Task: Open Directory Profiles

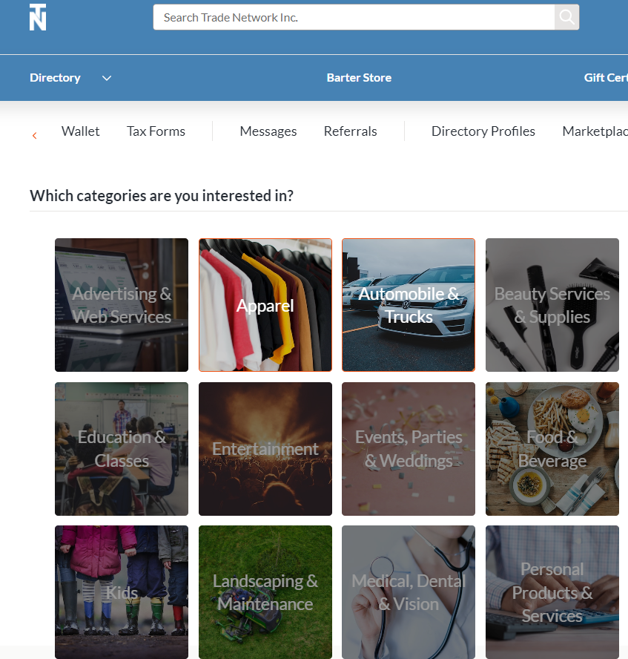Action: (x=483, y=131)
